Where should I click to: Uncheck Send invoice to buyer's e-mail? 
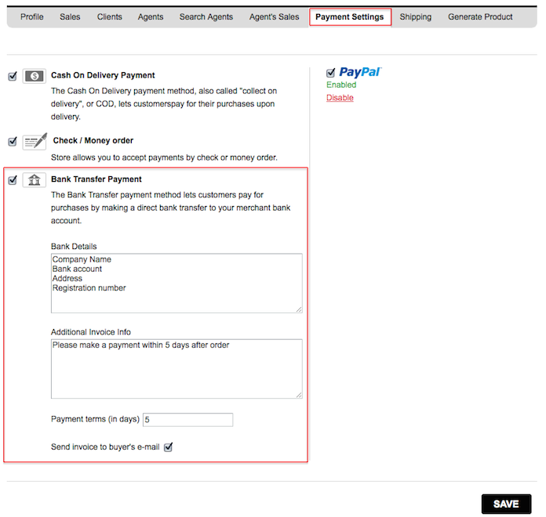(168, 446)
